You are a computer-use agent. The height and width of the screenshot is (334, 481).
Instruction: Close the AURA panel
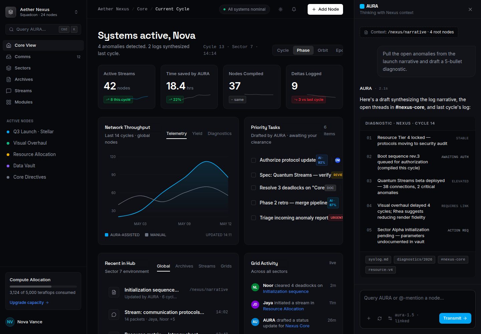click(470, 9)
